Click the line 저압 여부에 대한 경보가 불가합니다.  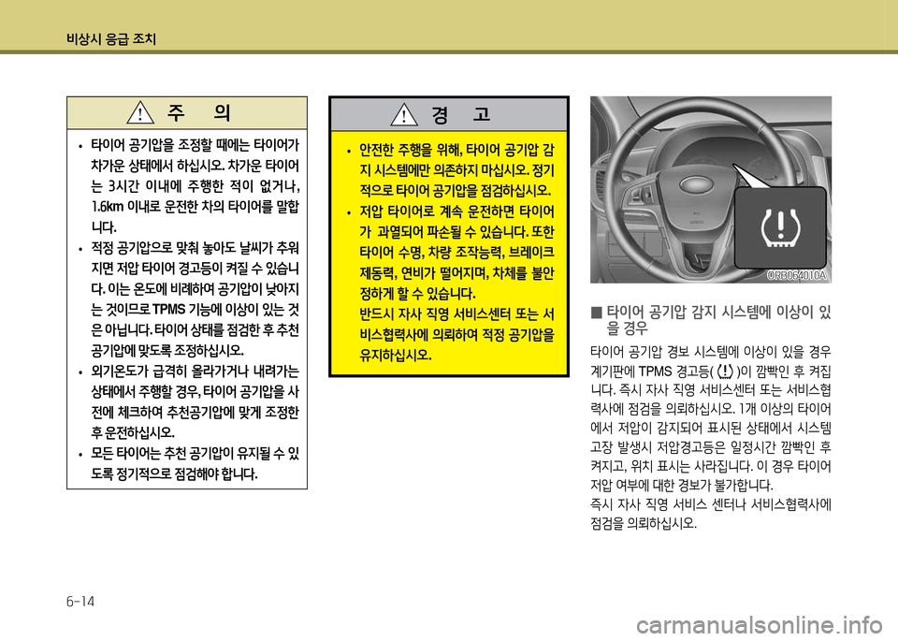click(682, 486)
